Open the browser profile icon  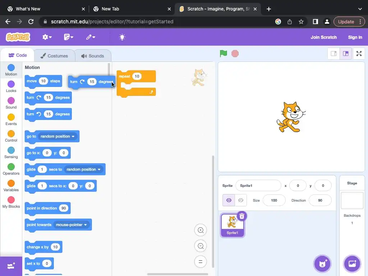[x=327, y=22]
